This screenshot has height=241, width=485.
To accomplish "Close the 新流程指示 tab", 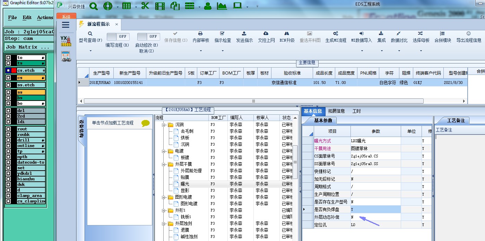I will (116, 24).
